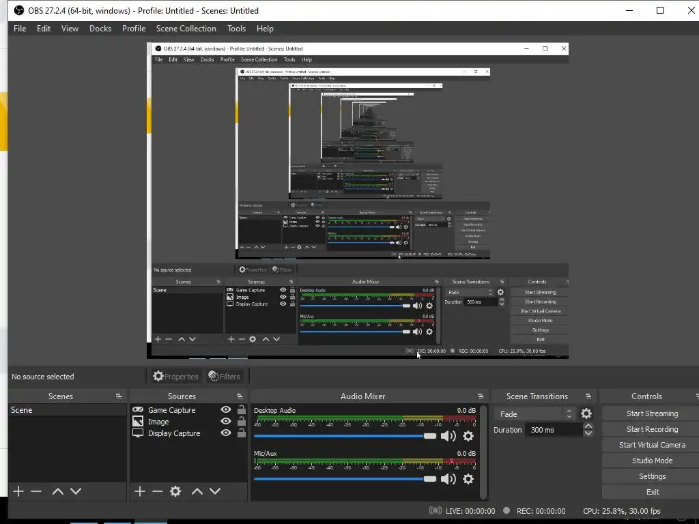The width and height of the screenshot is (699, 524).
Task: Click the LIVE status broadcast icon
Action: click(x=435, y=510)
